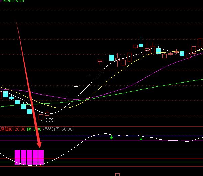The image size is (203, 176).
Task: Select the last magenta signal bar
Action: point(41,157)
